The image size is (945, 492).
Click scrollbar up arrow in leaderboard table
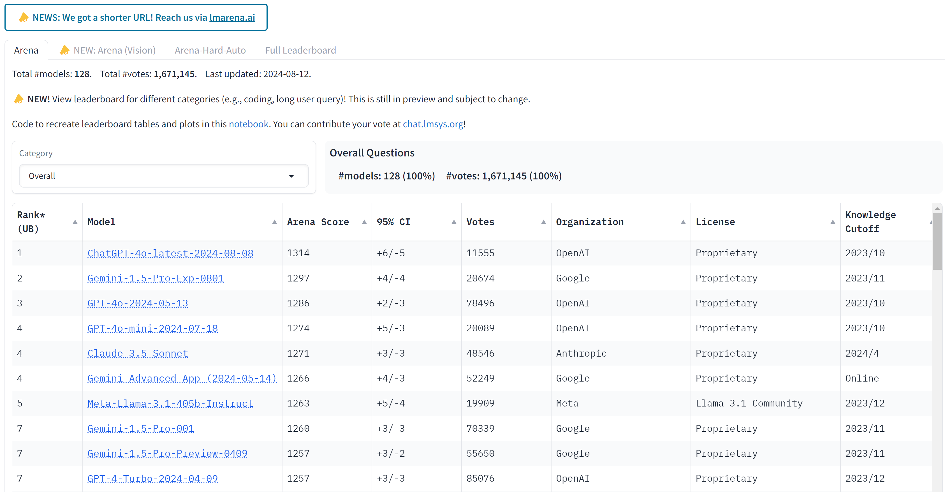[937, 208]
